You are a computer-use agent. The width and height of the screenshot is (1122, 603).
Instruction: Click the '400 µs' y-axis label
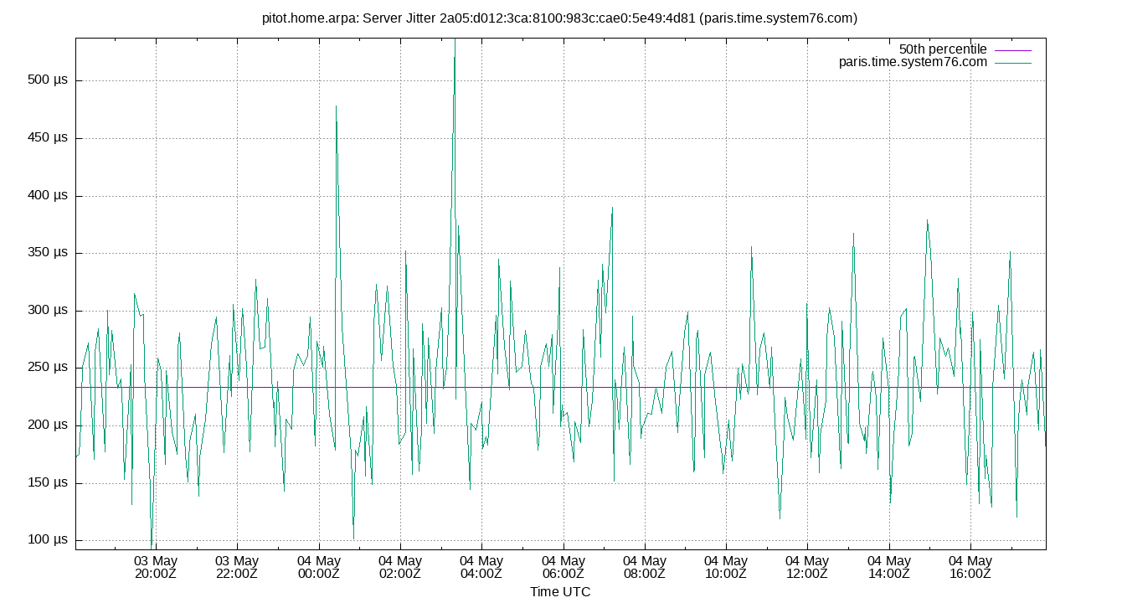click(48, 196)
